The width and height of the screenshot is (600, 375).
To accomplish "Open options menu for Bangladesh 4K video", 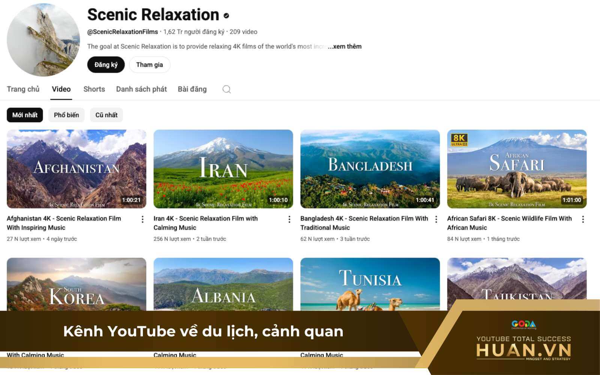I will (436, 219).
